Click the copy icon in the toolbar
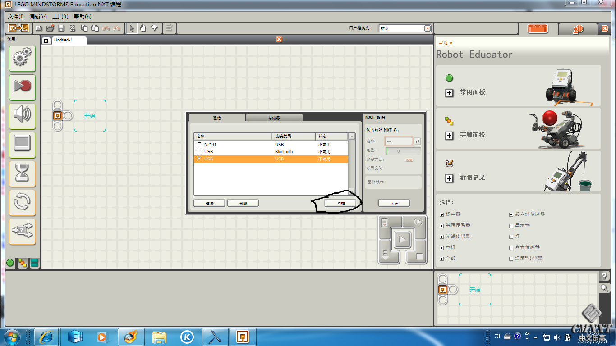This screenshot has height=346, width=616. coord(83,28)
